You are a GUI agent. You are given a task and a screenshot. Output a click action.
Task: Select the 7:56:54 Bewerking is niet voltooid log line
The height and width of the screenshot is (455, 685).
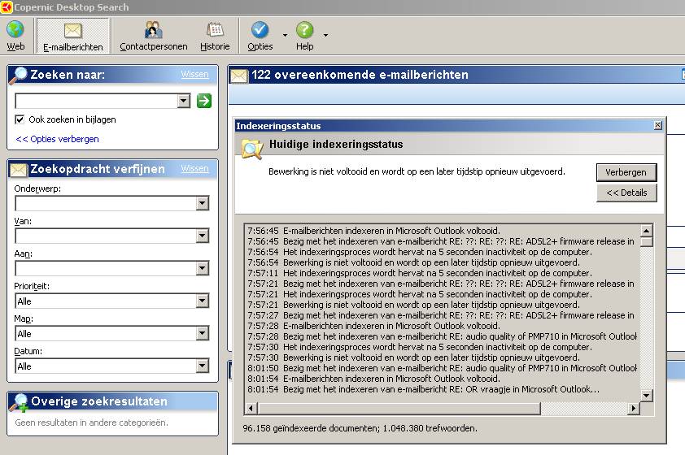(414, 262)
